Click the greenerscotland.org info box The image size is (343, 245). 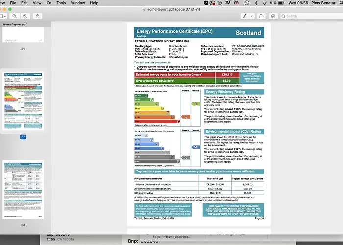163,210
